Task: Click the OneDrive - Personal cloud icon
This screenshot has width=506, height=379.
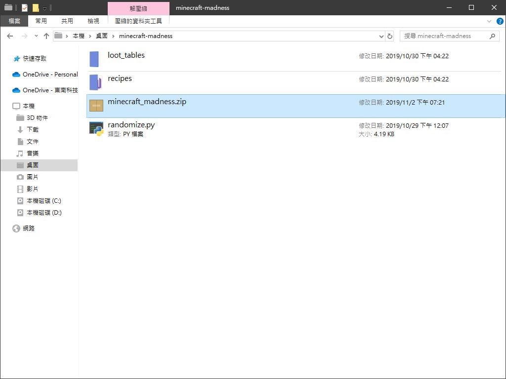Action: 16,75
